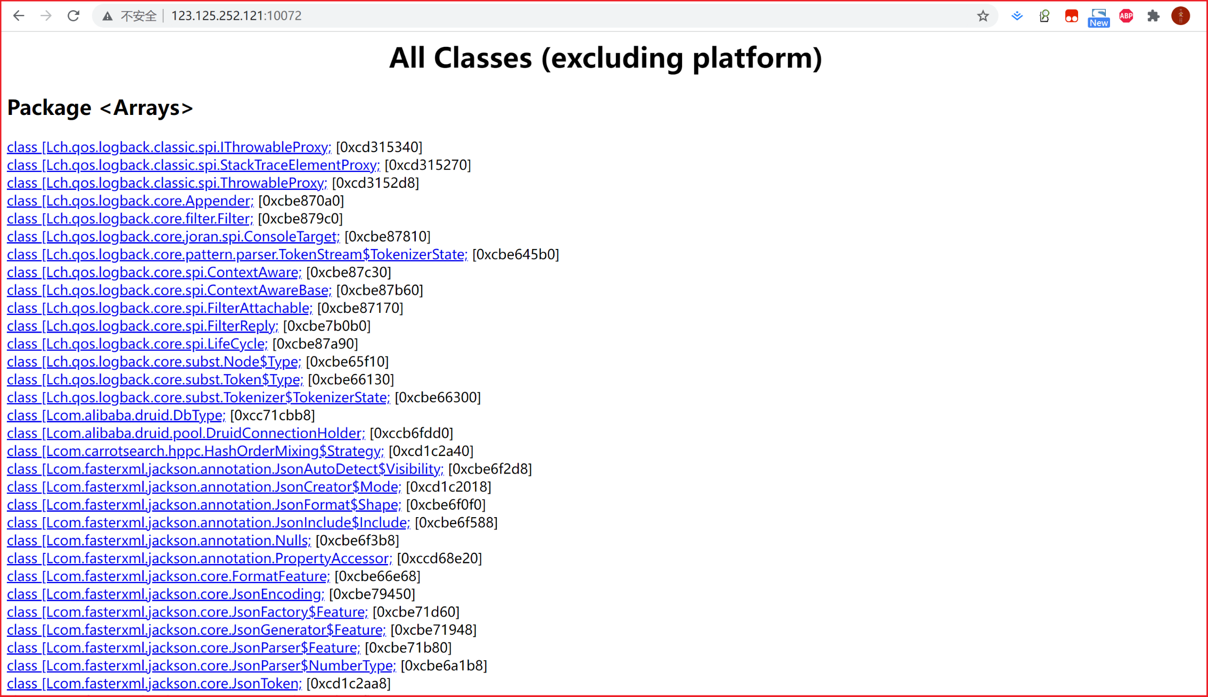
Task: Click the address bar URL 123.125.252.121:10072
Action: point(236,16)
